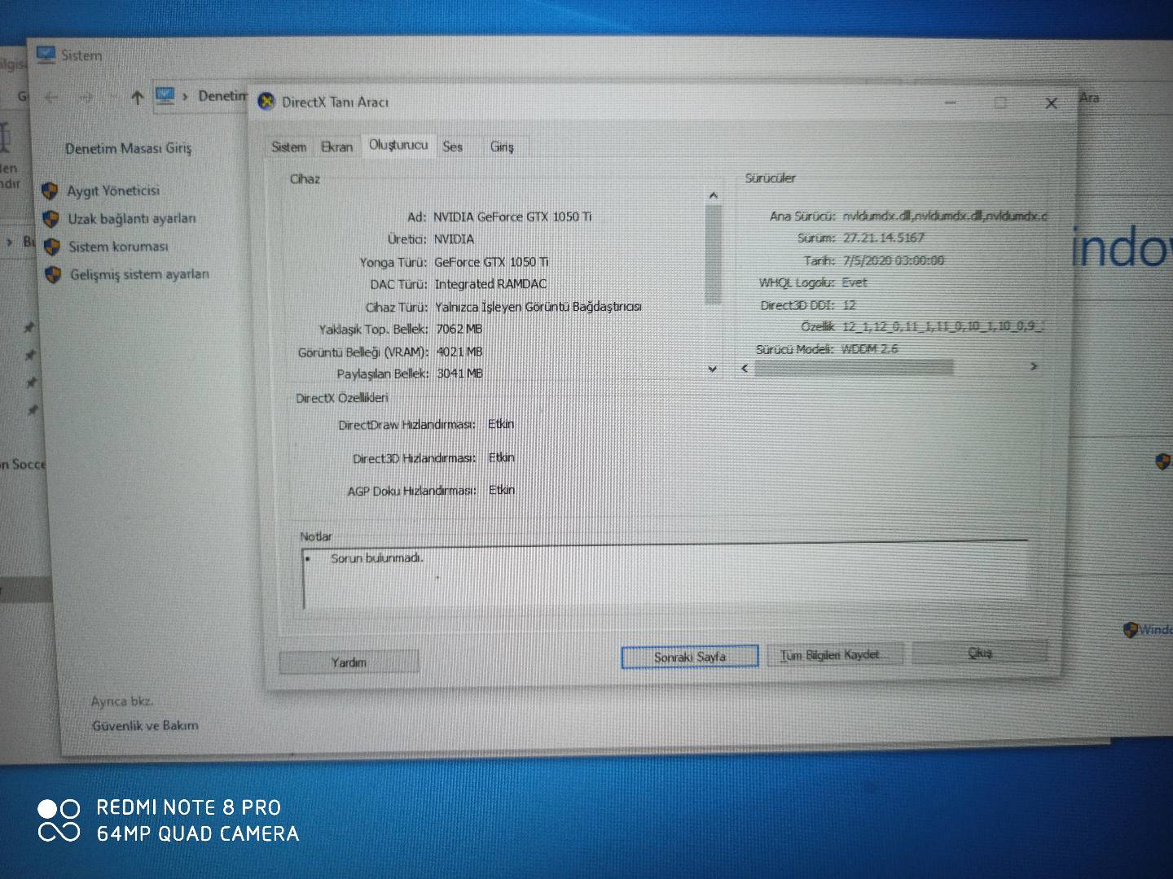Click the Up arrow in Sistem window

137,98
